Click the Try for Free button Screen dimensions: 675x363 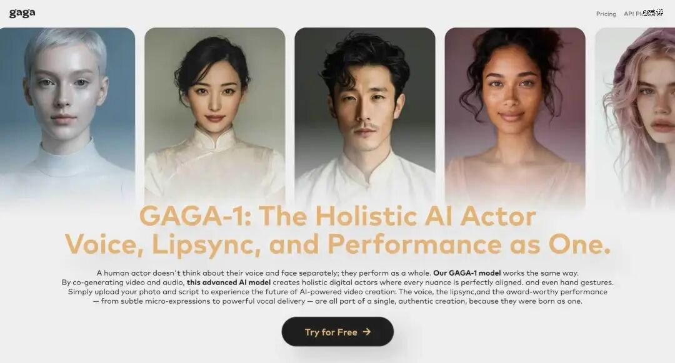click(337, 332)
